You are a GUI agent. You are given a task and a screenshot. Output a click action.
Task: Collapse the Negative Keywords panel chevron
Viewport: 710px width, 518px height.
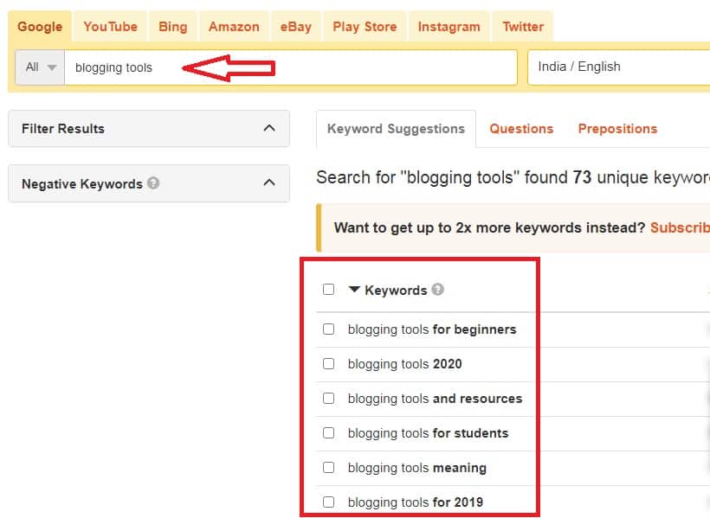coord(269,182)
